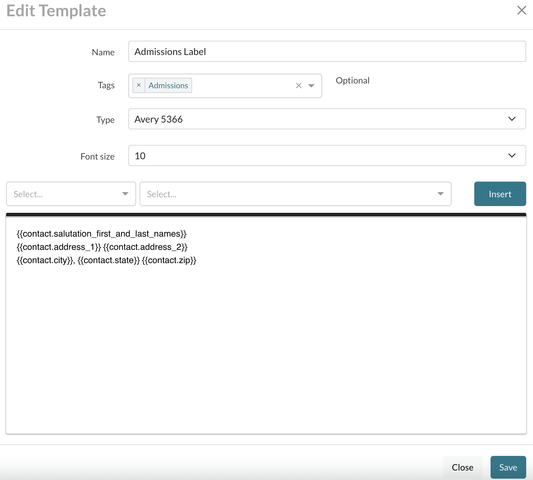Place cursor on contact.address_2 token
Screen dimensions: 533x480
pyautogui.click(x=145, y=247)
